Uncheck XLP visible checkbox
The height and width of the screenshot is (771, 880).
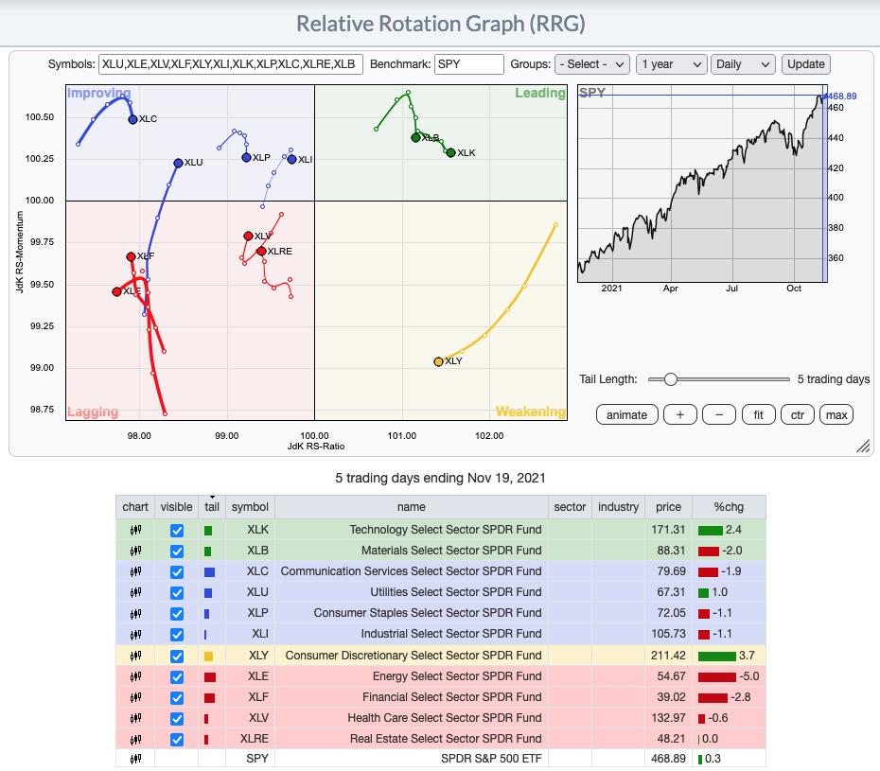pyautogui.click(x=177, y=613)
